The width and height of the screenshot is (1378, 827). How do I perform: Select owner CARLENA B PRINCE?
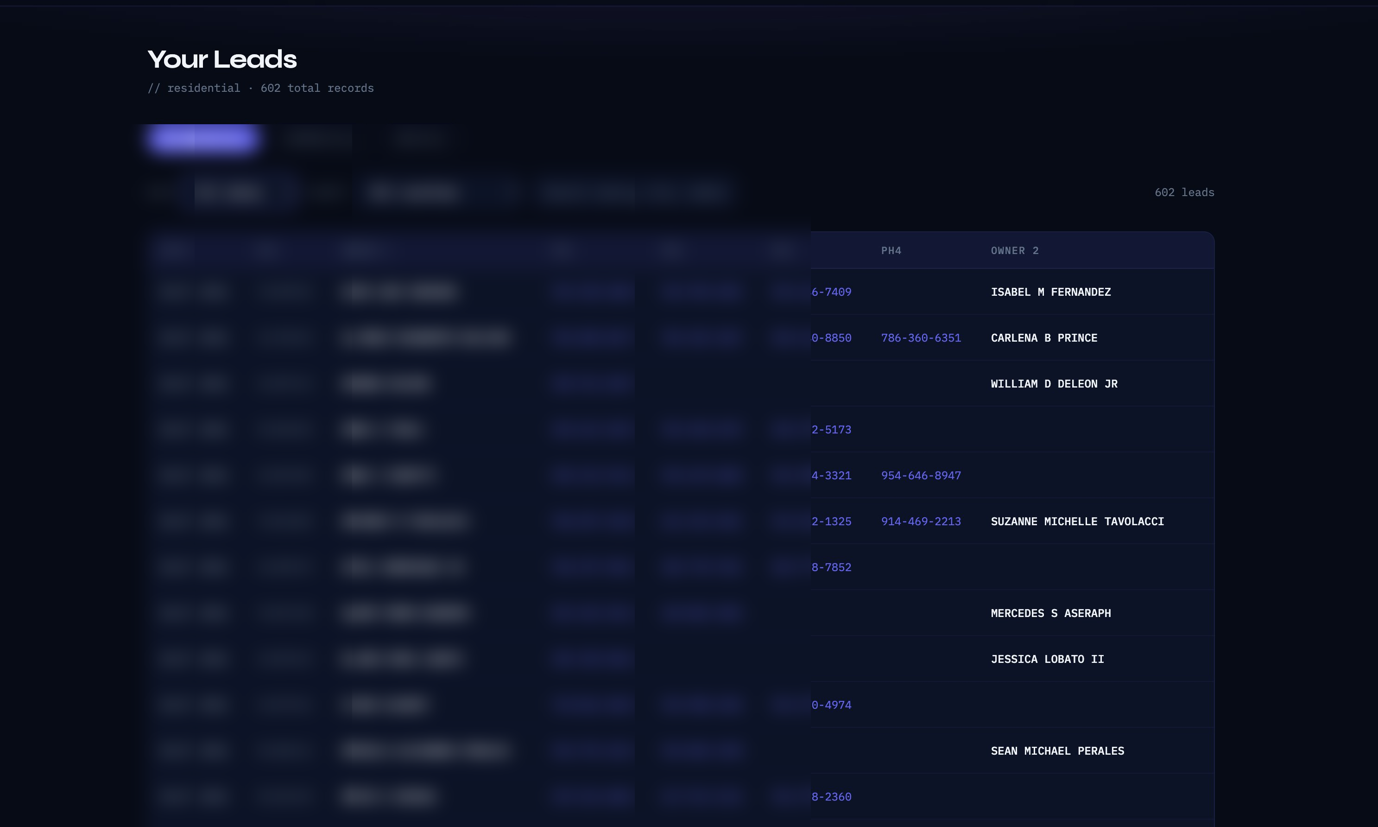1044,338
